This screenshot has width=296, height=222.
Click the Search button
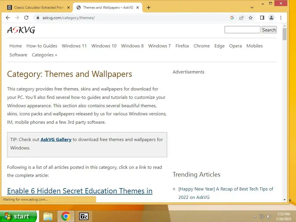pos(269,30)
